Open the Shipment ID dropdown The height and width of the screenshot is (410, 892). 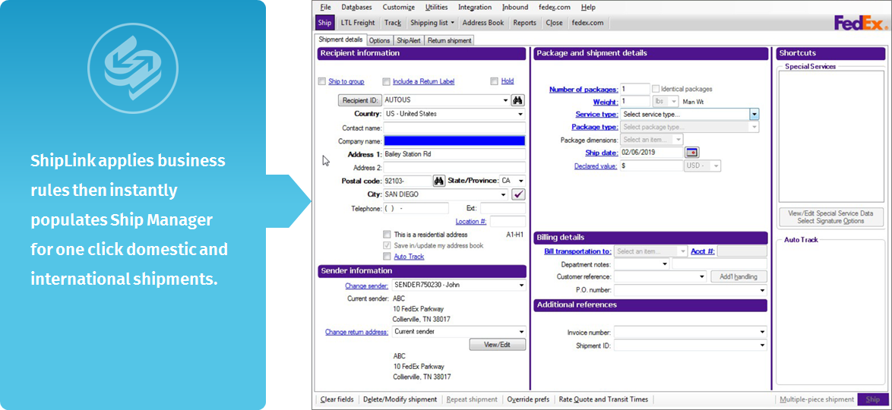tap(762, 345)
